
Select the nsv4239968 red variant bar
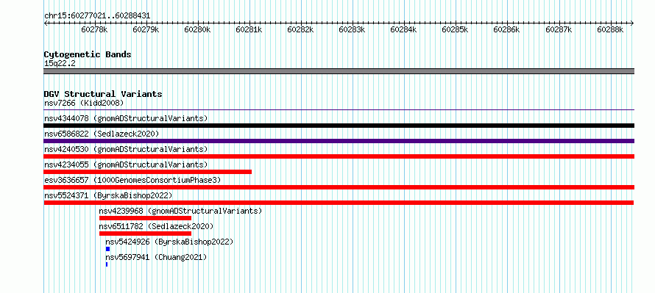[x=145, y=218]
